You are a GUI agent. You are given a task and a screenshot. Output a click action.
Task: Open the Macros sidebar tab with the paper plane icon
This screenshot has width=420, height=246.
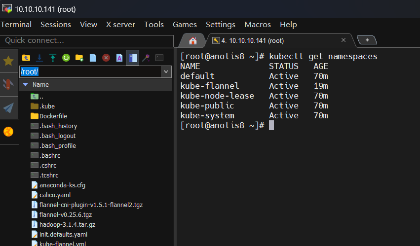point(8,107)
